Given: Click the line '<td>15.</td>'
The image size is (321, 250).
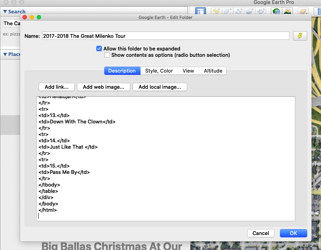Looking at the screenshot, I should [54, 166].
